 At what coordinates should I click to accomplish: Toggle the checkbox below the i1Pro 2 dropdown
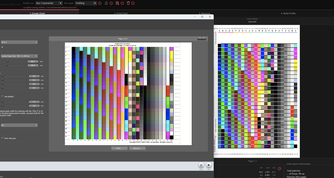[x=2, y=47]
